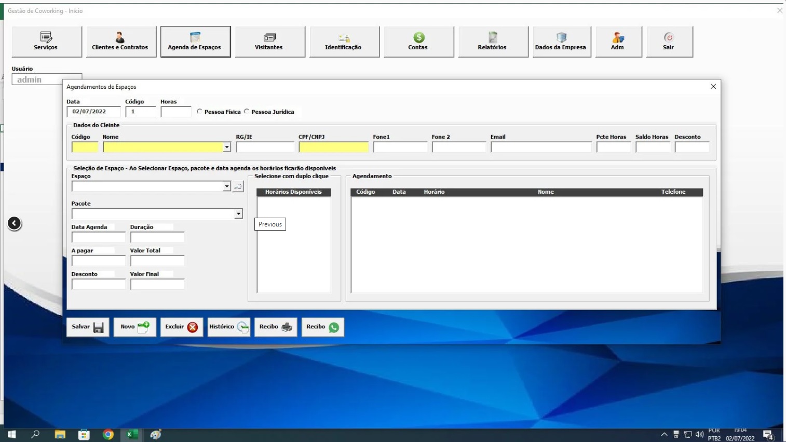Viewport: 786px width, 442px height.
Task: Expand the Pacote dropdown arrow
Action: [x=238, y=214]
